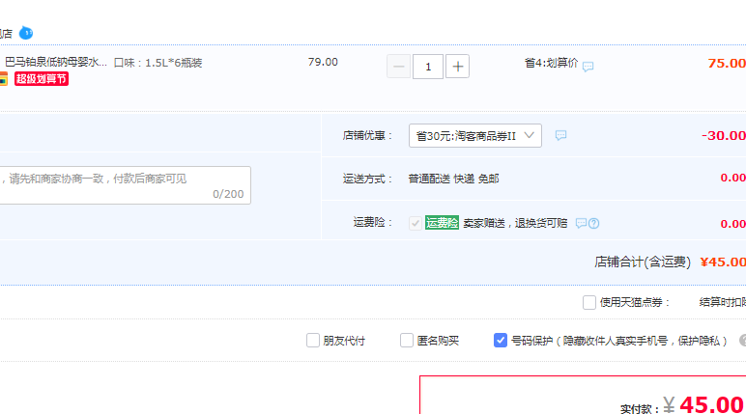This screenshot has height=414, width=746.
Task: Click the 口味：1.5L*6瓶装 specification text
Action: coord(158,63)
